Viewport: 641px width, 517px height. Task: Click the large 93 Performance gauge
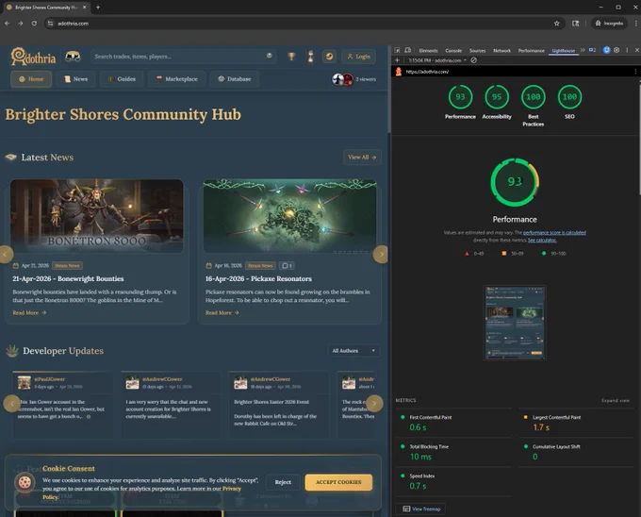pos(515,181)
